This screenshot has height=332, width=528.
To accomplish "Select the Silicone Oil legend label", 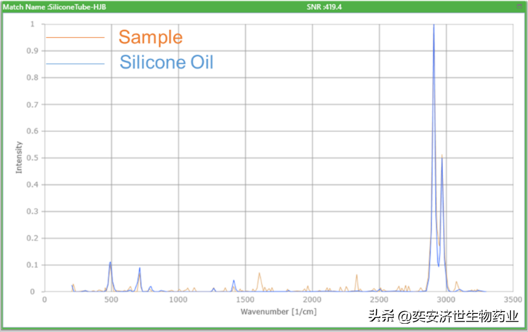I will 166,63.
